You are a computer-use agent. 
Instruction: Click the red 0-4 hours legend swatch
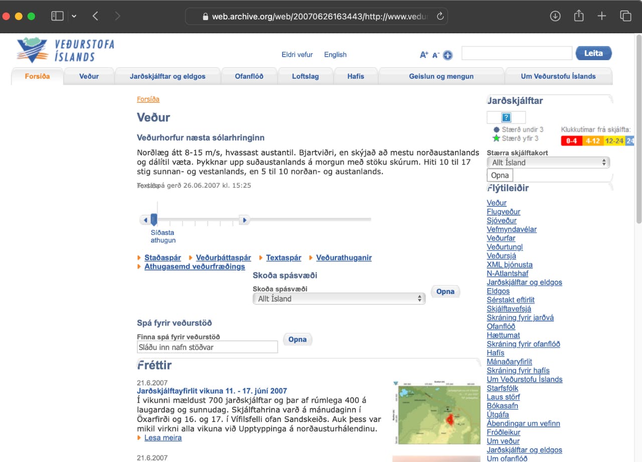[571, 141]
